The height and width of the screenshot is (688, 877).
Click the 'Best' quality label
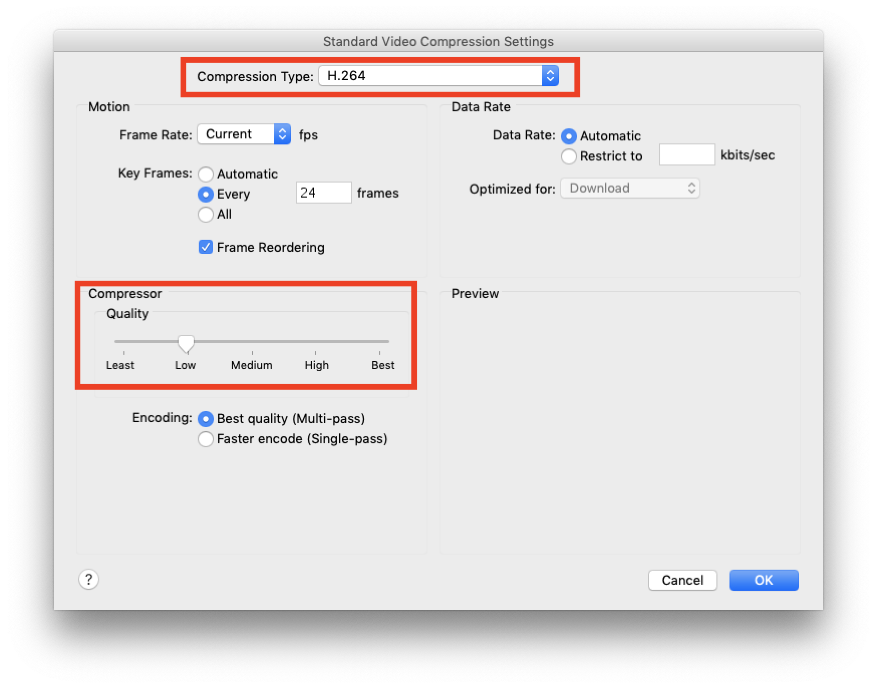coord(383,366)
